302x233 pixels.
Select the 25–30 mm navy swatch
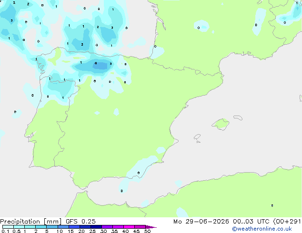[96, 227]
